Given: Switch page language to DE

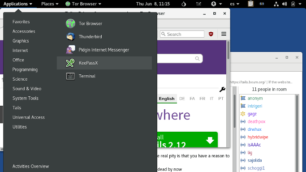Looking at the screenshot, I should pos(182,99).
